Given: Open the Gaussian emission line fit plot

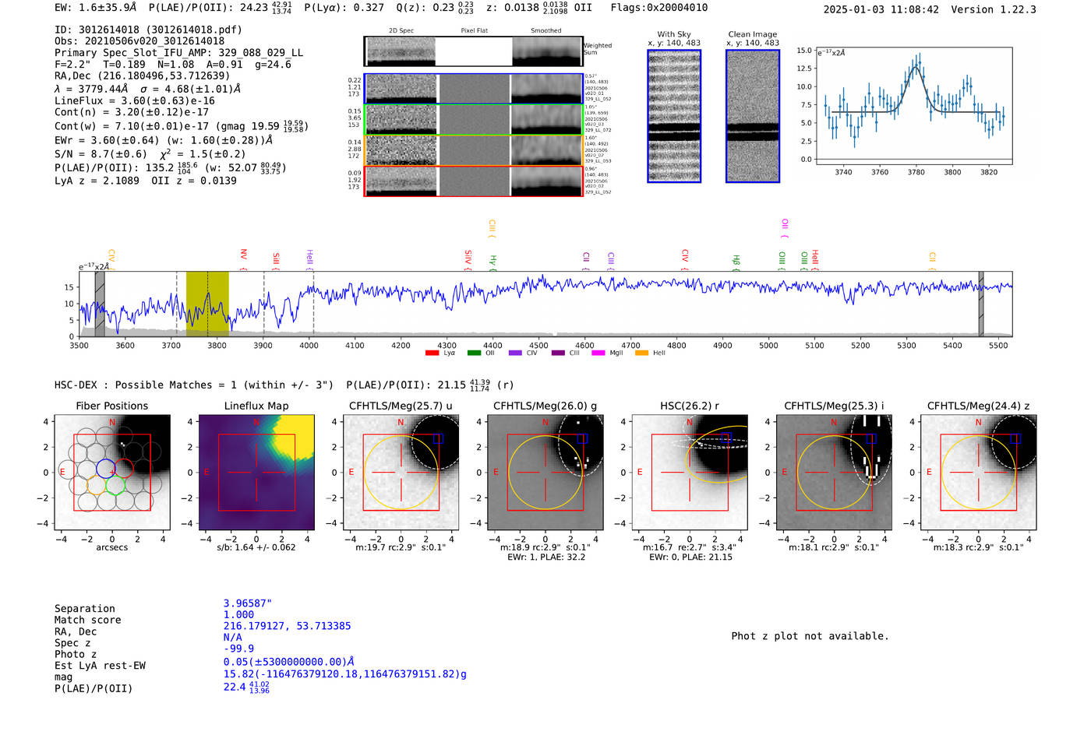Looking at the screenshot, I should coord(914,106).
